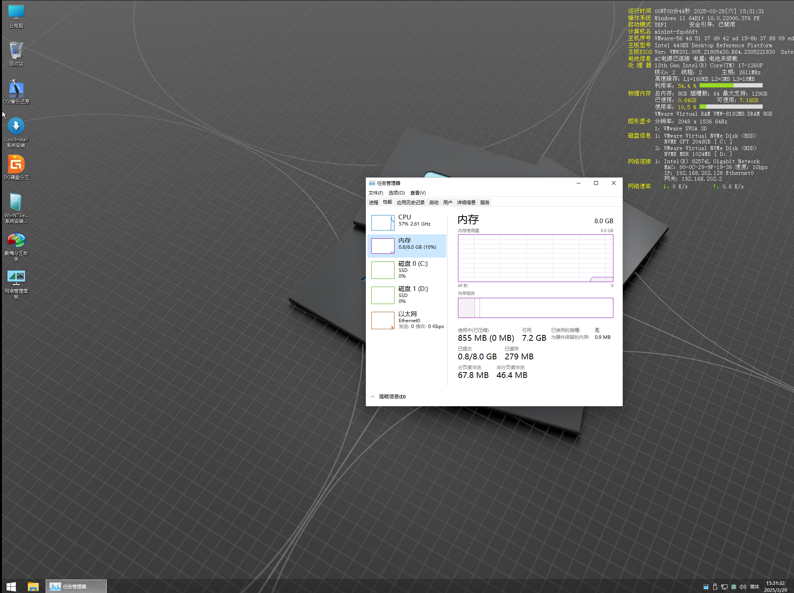The height and width of the screenshot is (593, 794).
Task: Click the 279 MB cached value
Action: (519, 357)
